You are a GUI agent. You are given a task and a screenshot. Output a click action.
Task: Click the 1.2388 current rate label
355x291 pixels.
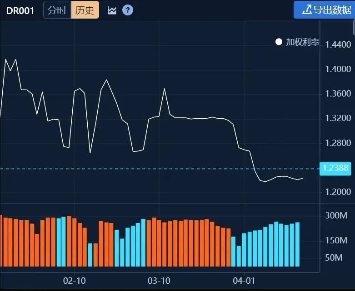click(x=335, y=169)
